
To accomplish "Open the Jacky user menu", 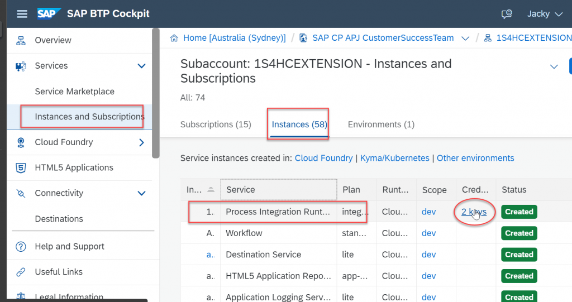I will pyautogui.click(x=544, y=14).
